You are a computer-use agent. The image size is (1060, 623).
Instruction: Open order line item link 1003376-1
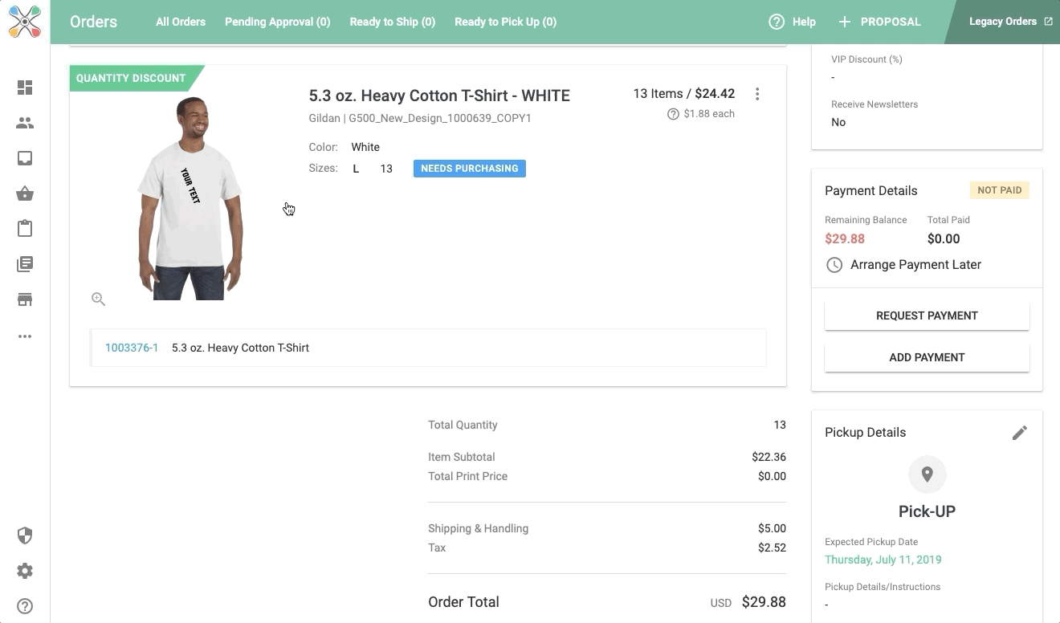click(132, 348)
